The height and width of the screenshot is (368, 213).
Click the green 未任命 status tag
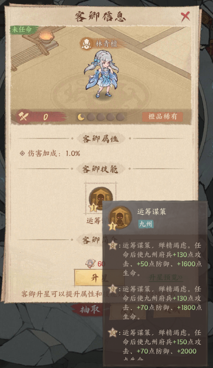pos(23,30)
